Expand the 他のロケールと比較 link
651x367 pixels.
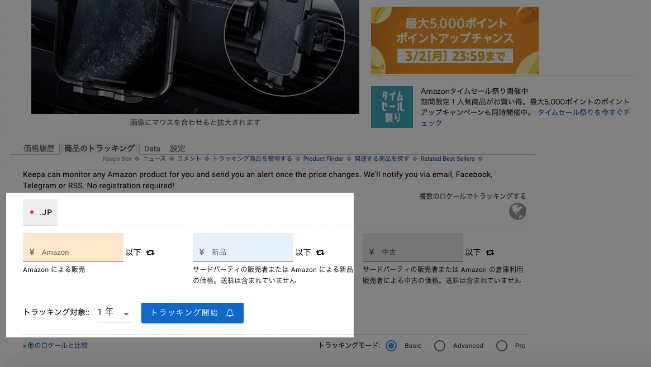click(x=55, y=346)
